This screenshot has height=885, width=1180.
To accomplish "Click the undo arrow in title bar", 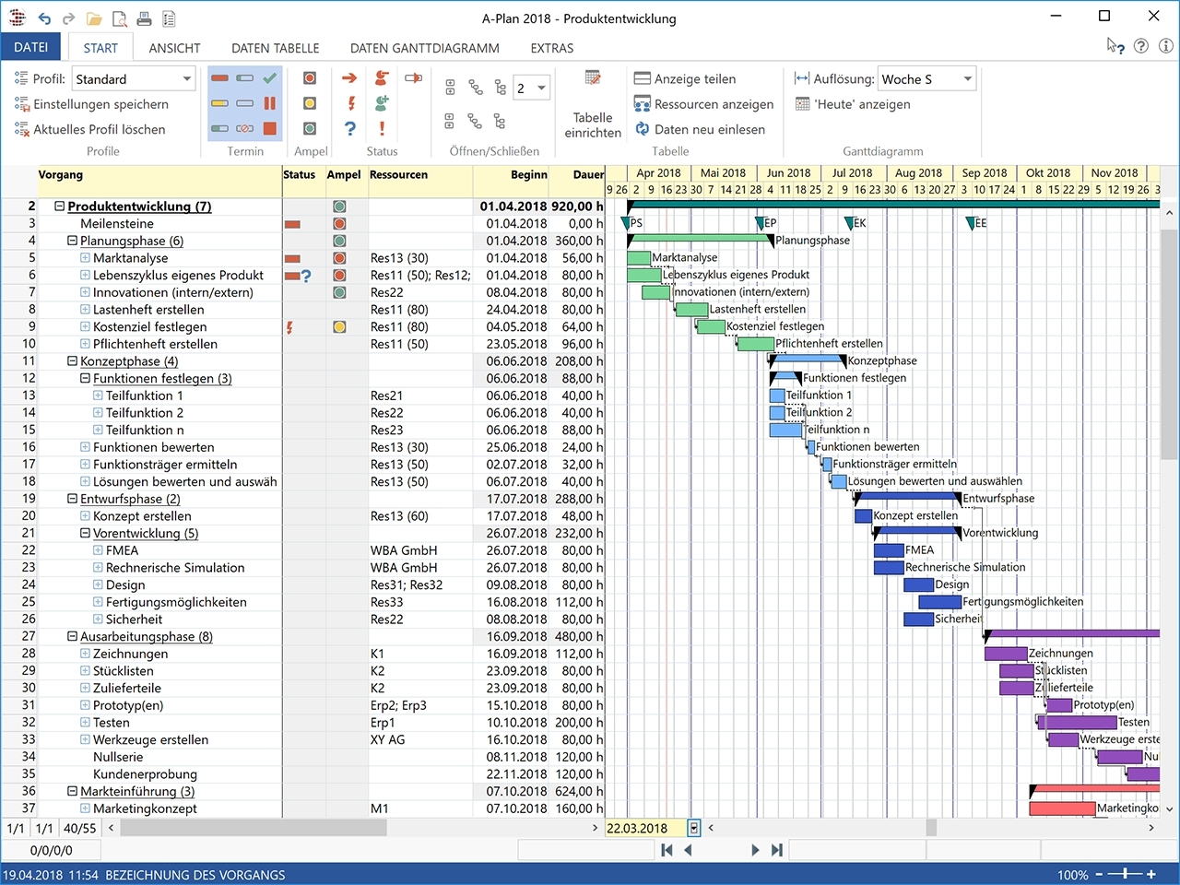I will [44, 18].
